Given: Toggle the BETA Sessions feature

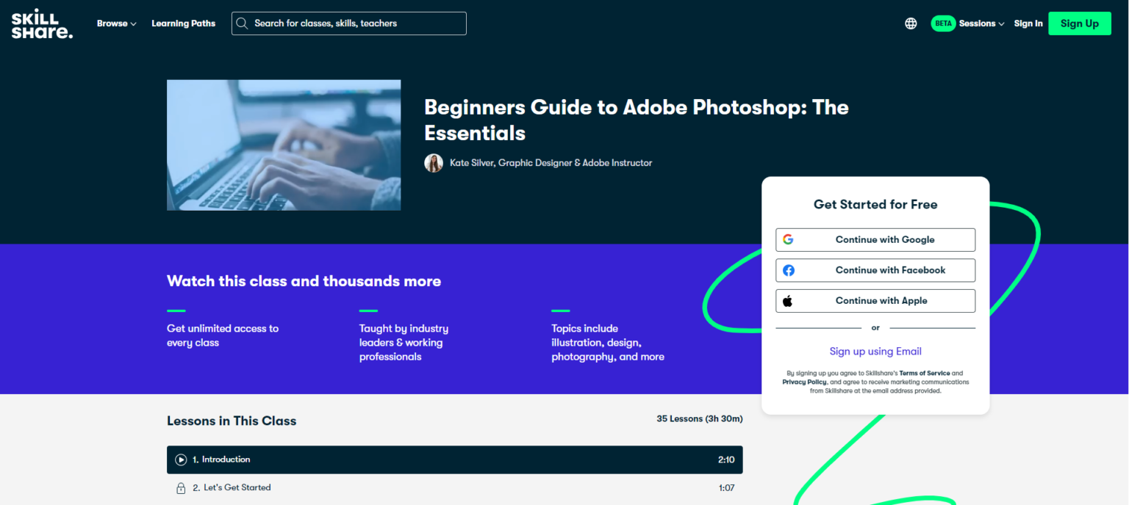Looking at the screenshot, I should click(943, 23).
